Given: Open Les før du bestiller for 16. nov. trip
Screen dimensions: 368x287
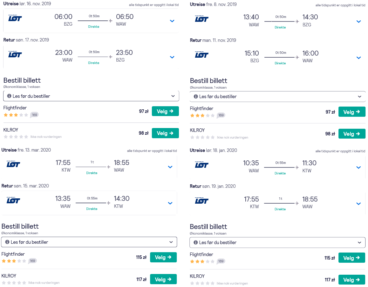Looking at the screenshot, I should click(x=91, y=96).
